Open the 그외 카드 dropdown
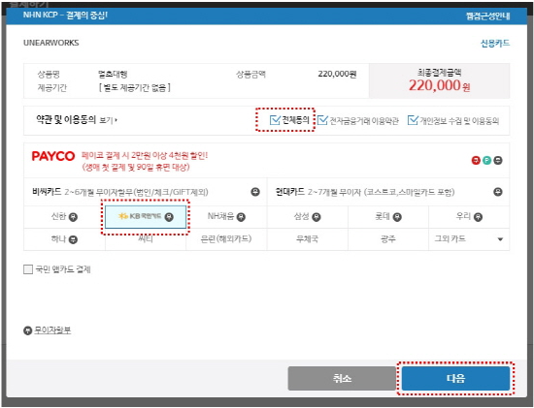This screenshot has width=534, height=408. pos(469,239)
